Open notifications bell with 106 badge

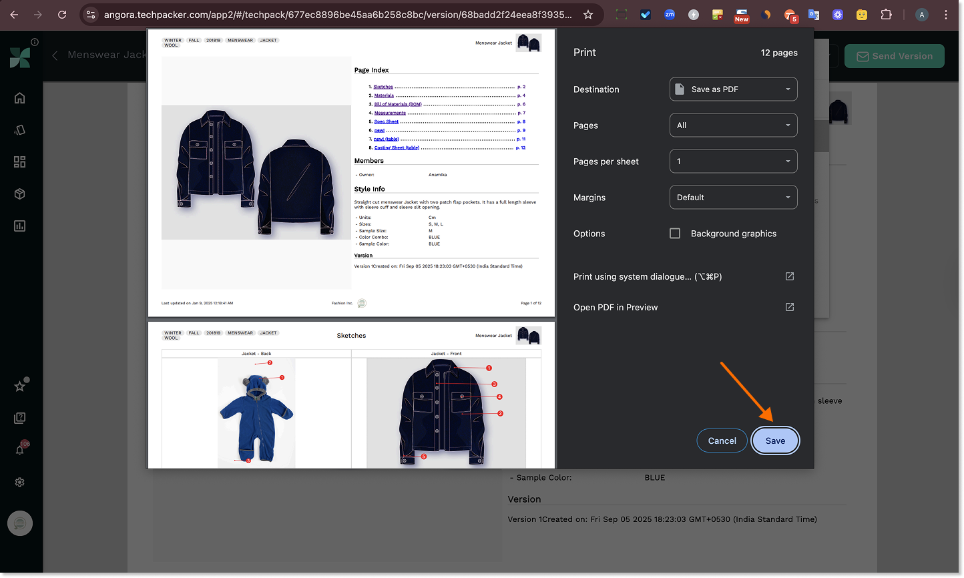point(20,450)
